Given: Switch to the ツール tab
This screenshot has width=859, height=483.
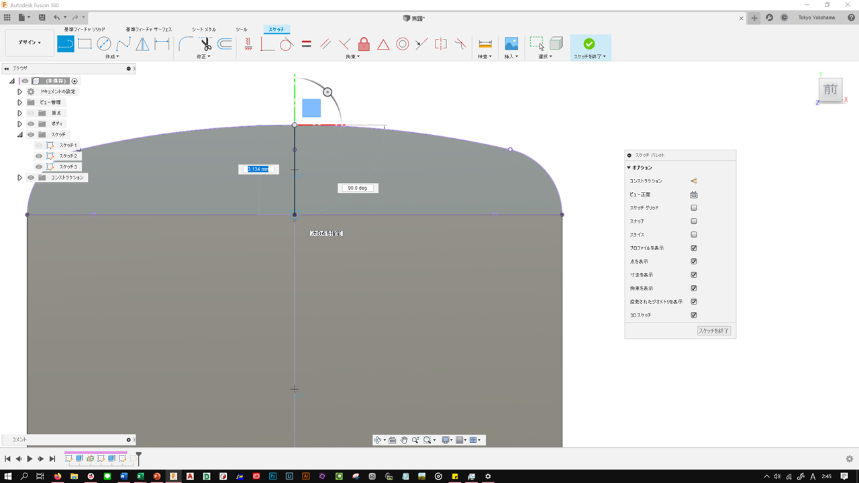Looking at the screenshot, I should pyautogui.click(x=241, y=30).
